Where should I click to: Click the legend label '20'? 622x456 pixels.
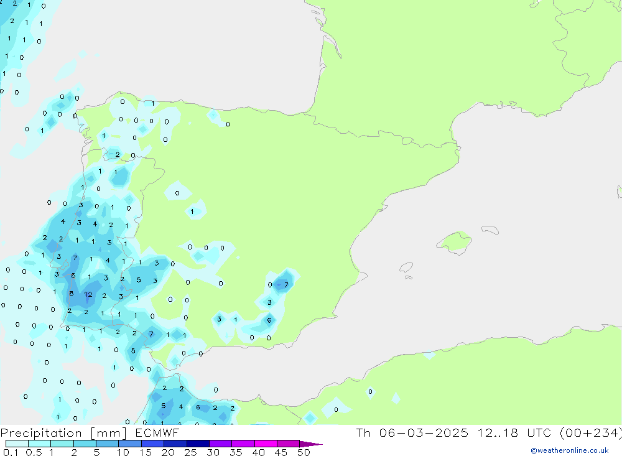pos(168,452)
